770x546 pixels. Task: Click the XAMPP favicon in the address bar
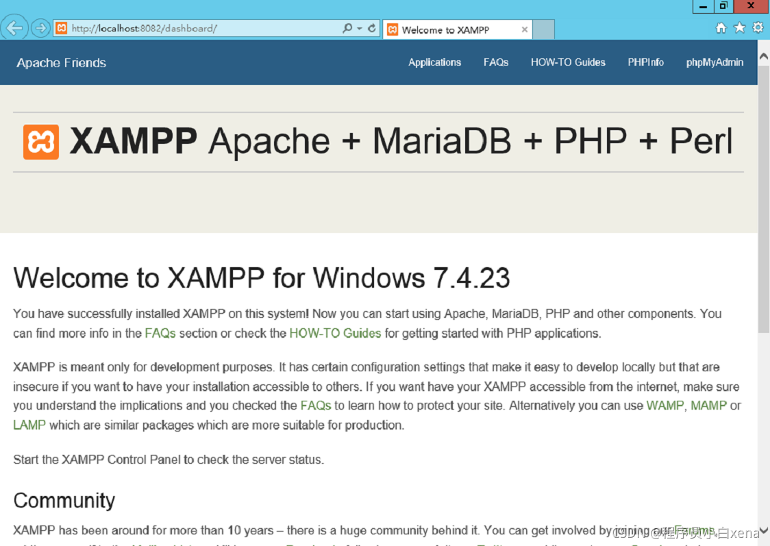[62, 28]
